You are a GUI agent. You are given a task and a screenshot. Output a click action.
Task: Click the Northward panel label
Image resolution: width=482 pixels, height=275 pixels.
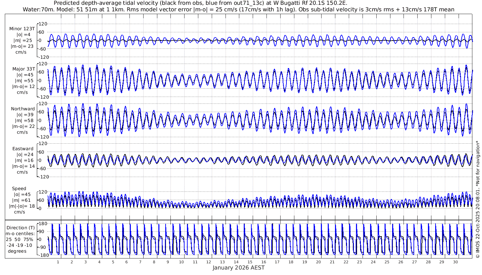click(23, 109)
